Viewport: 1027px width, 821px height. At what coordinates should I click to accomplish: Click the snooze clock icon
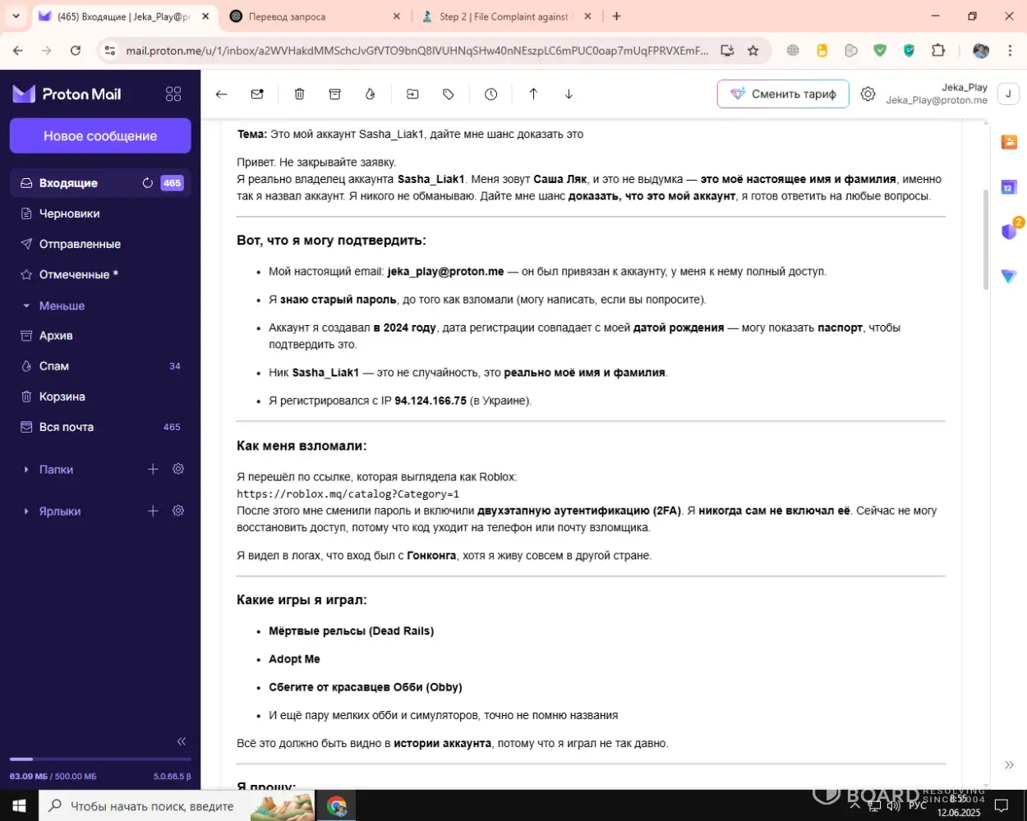pyautogui.click(x=490, y=94)
